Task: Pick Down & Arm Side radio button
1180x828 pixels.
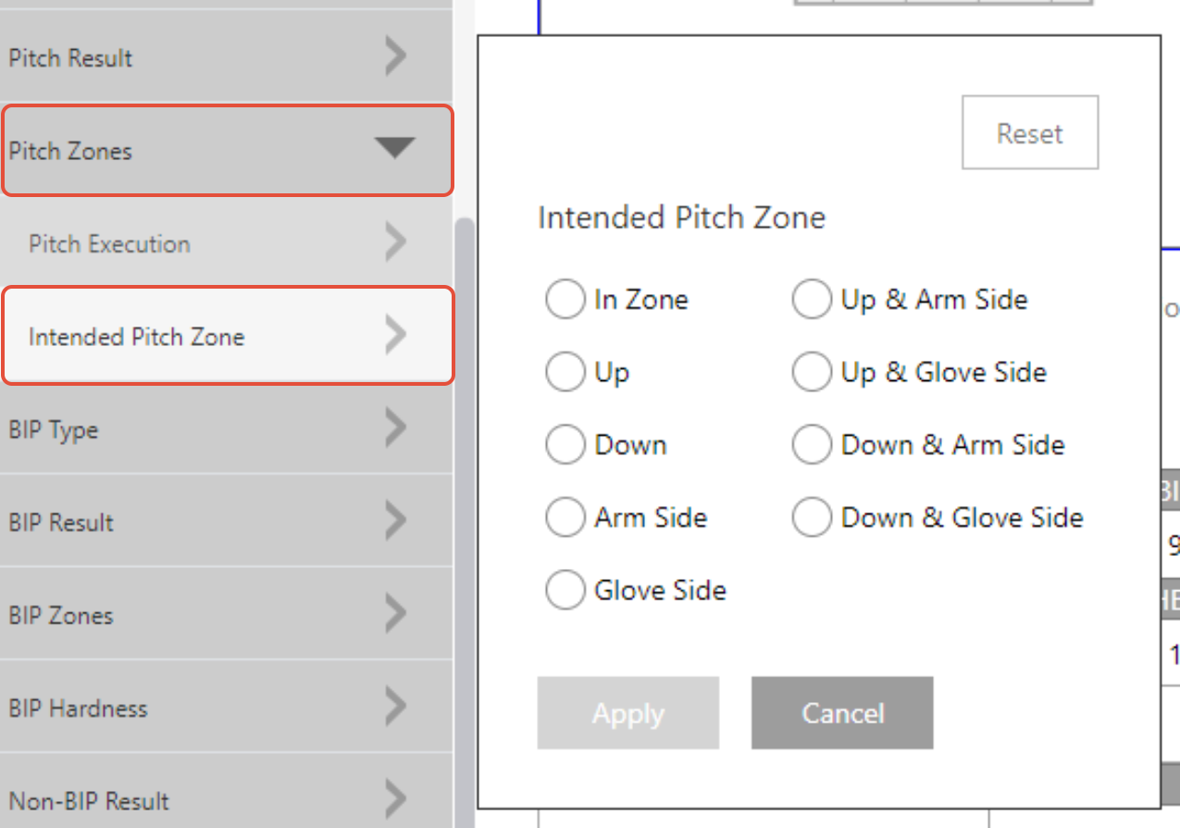Action: point(812,445)
